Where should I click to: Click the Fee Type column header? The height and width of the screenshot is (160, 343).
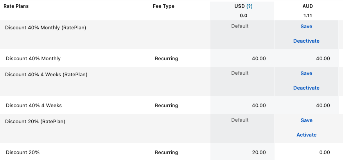[x=163, y=6]
